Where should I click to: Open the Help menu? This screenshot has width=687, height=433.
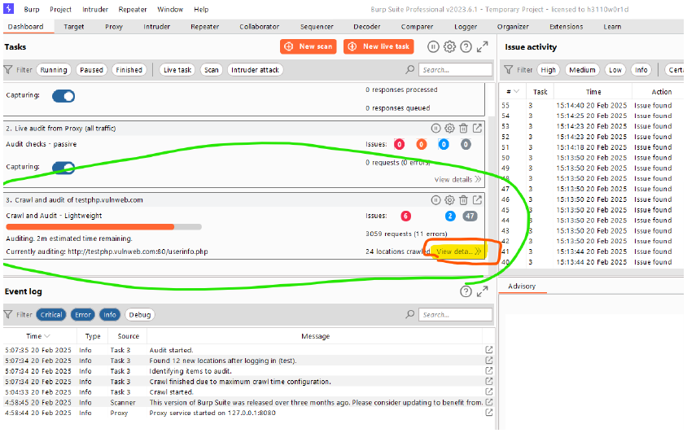(x=201, y=9)
